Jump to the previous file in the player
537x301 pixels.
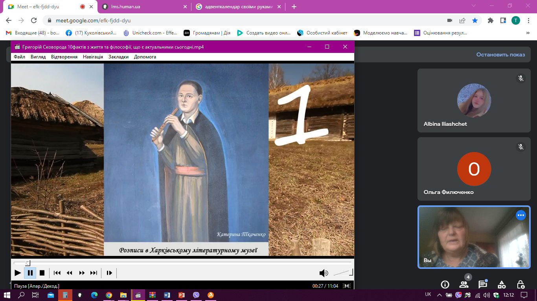coord(57,273)
